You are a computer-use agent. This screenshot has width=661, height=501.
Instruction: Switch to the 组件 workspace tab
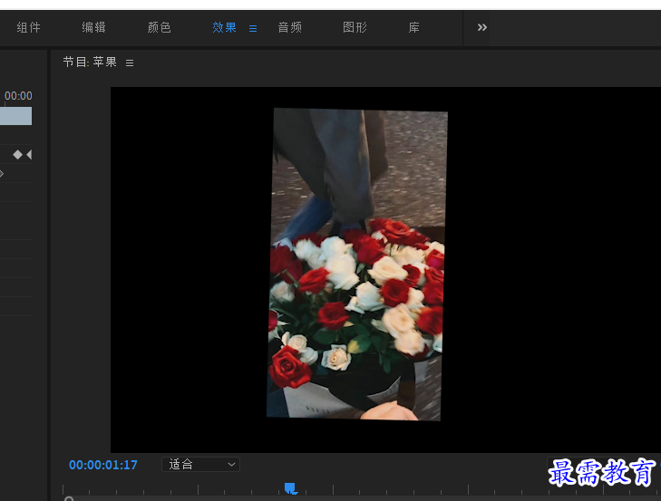coord(29,28)
